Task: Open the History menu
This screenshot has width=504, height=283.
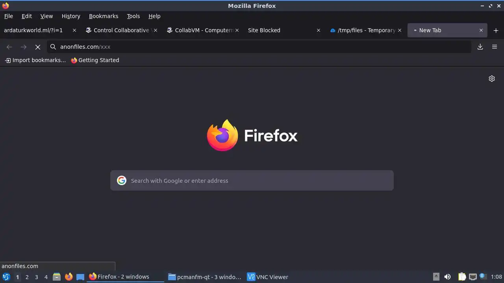Action: tap(71, 16)
